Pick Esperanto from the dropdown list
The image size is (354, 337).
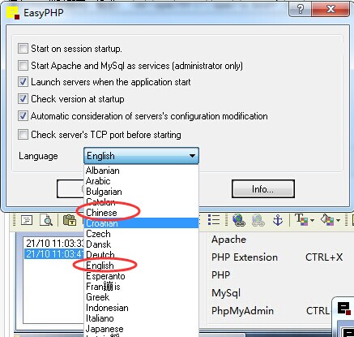142,276
